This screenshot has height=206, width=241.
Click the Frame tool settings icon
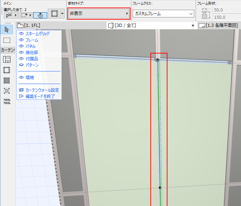pos(54,14)
